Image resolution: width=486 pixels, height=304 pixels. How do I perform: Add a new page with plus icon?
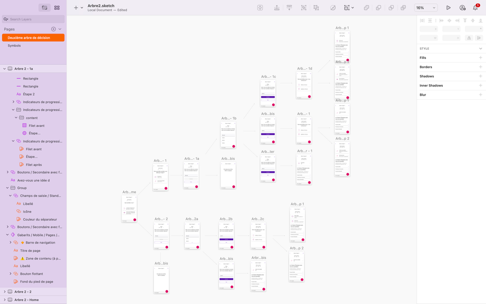[53, 29]
